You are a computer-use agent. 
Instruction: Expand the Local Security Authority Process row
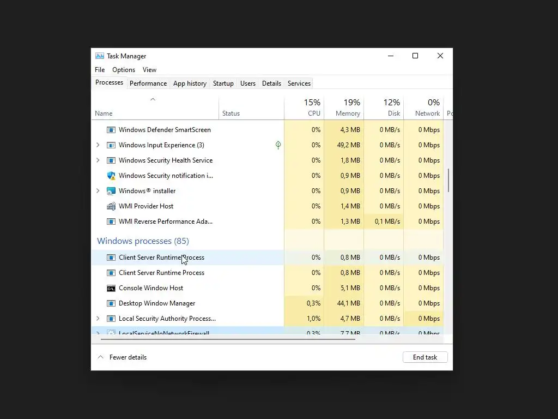pyautogui.click(x=98, y=319)
